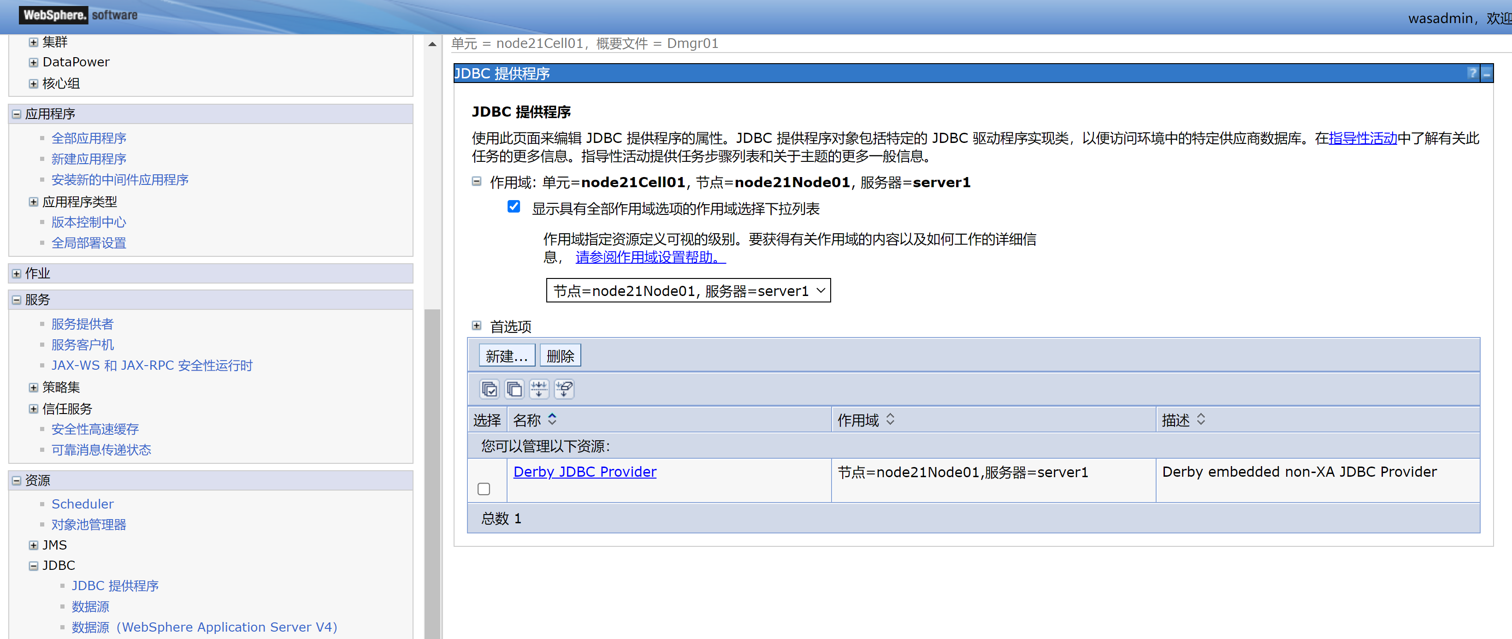The height and width of the screenshot is (639, 1512).
Task: Click the 新建... button
Action: (507, 355)
